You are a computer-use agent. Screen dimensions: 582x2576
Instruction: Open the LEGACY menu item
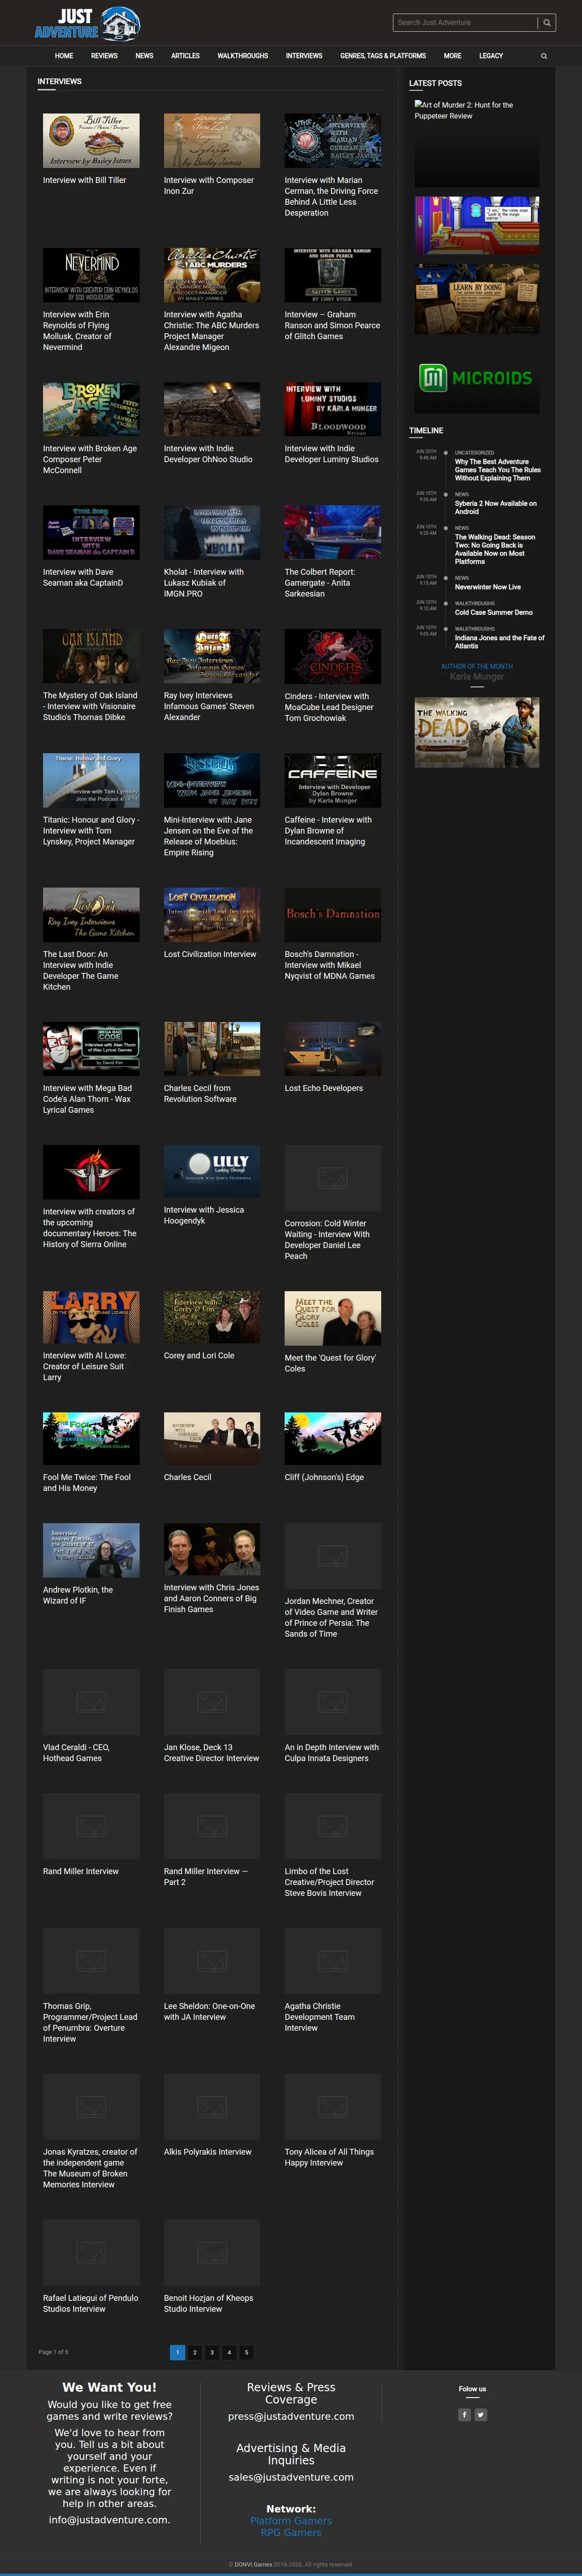click(491, 56)
